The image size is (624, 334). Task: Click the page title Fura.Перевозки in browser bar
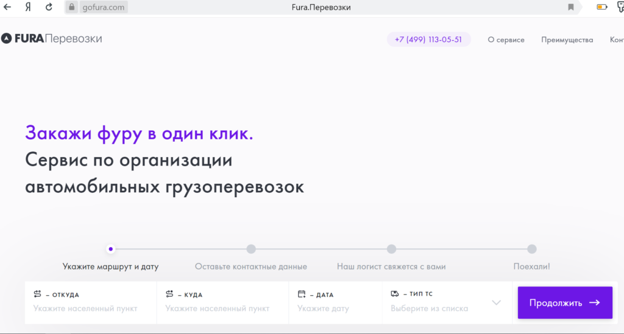tap(321, 7)
